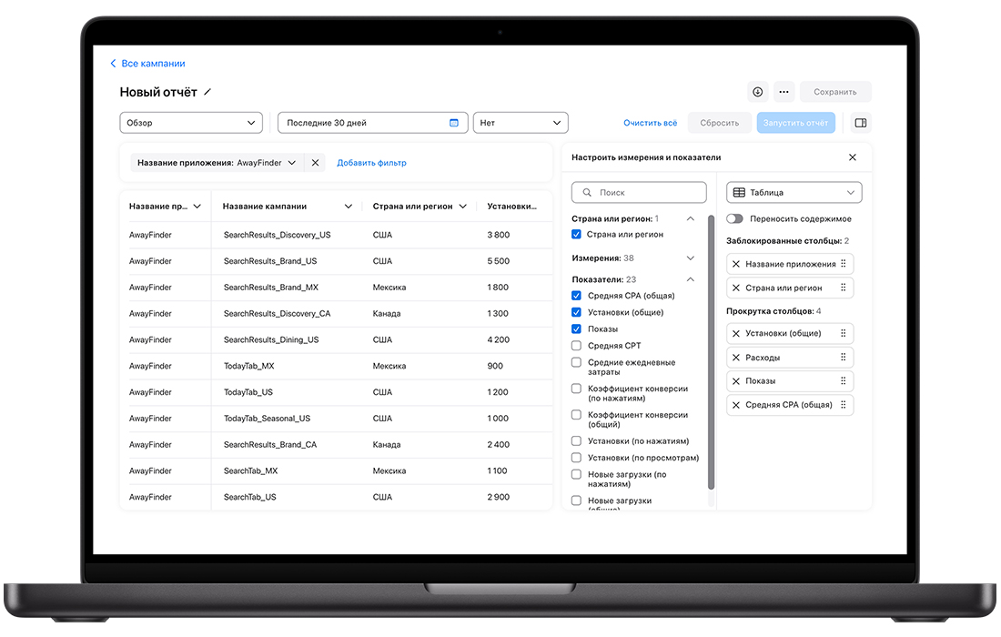This screenshot has height=637, width=1001.
Task: Enable the Средняя CPT checkbox
Action: [x=576, y=346]
